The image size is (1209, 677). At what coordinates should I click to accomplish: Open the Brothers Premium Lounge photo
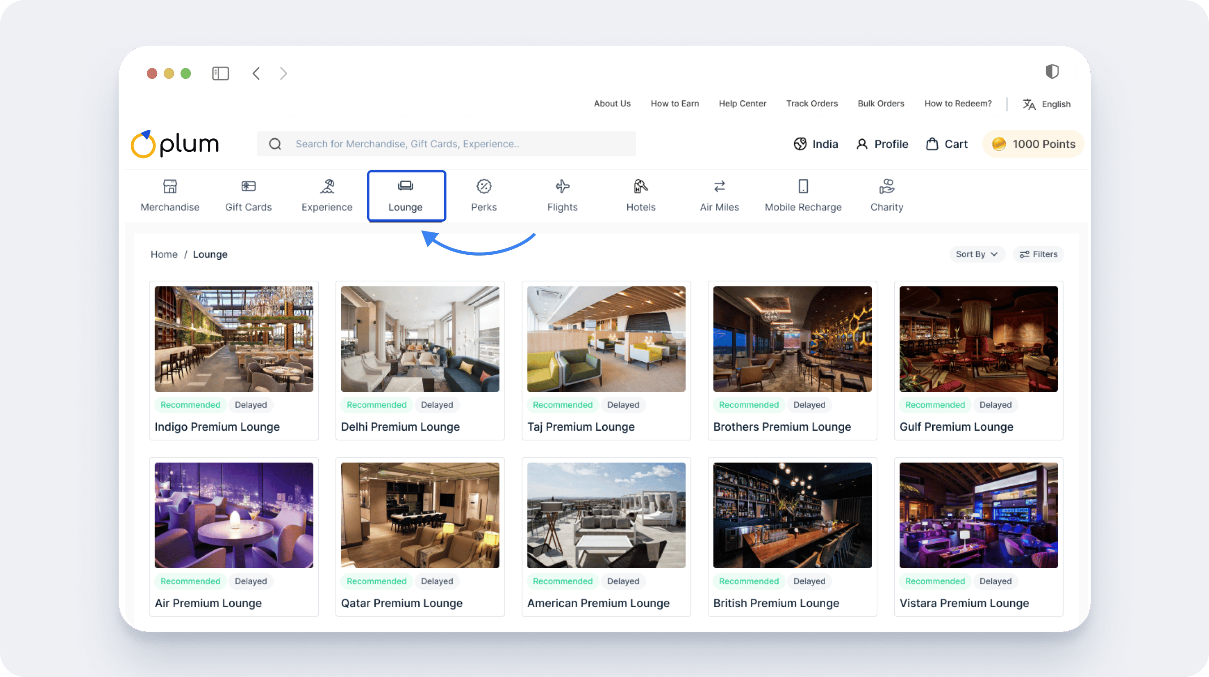pos(792,339)
